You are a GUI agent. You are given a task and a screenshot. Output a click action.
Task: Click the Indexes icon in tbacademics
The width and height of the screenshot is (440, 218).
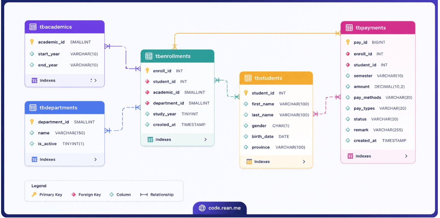(x=34, y=80)
